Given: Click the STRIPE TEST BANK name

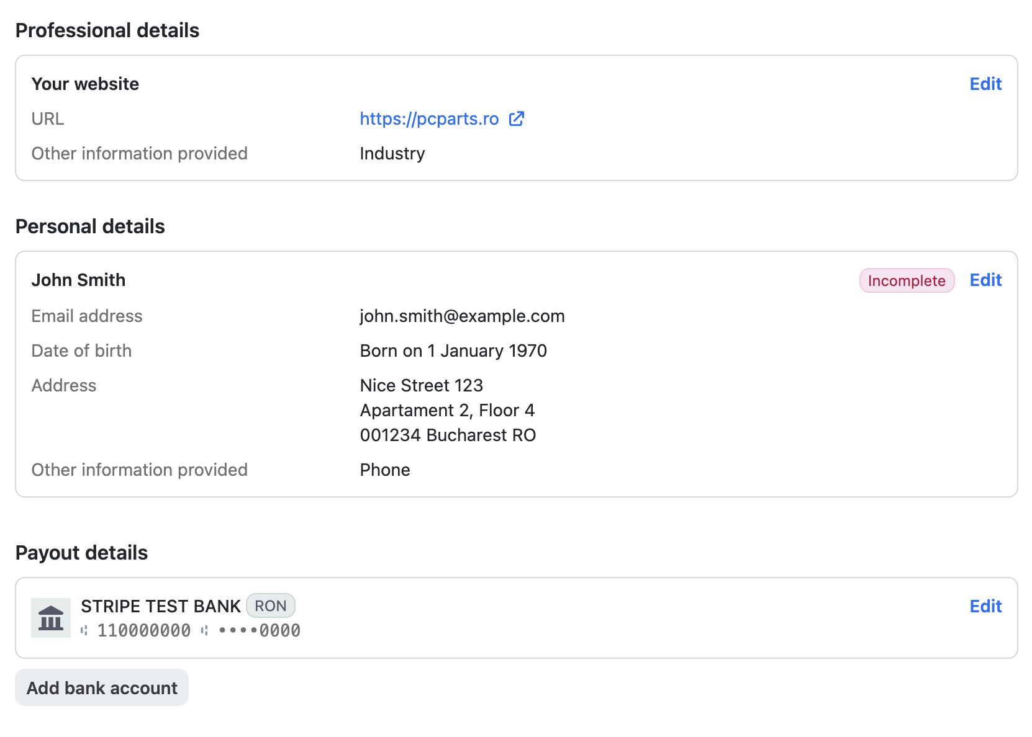Looking at the screenshot, I should coord(161,606).
